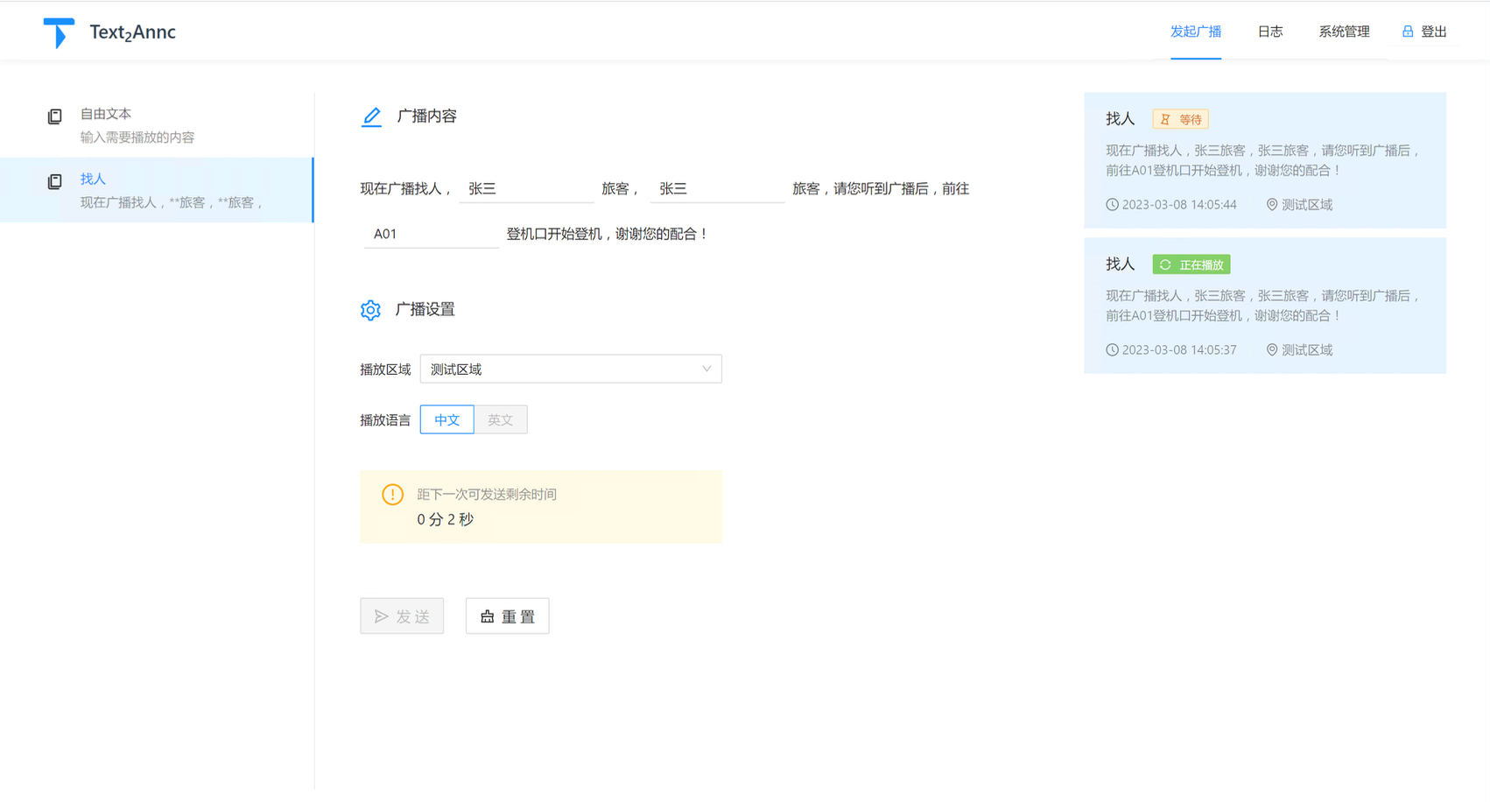
Task: Click the Text2Annc logo icon
Action: point(58,31)
